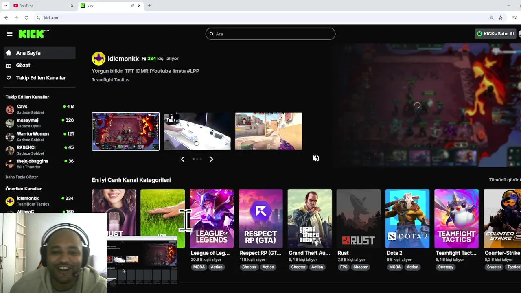Click Cavs avatar icon
The width and height of the screenshot is (521, 293).
pos(10,109)
